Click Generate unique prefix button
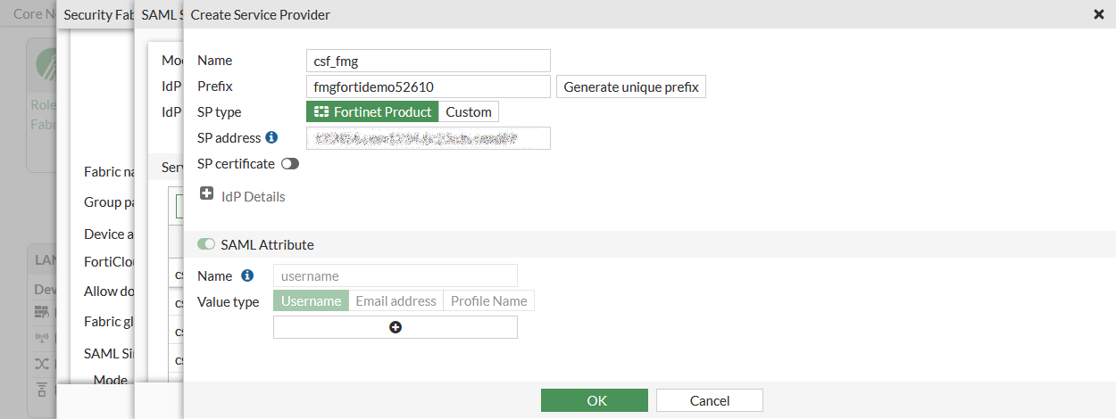 pos(631,86)
